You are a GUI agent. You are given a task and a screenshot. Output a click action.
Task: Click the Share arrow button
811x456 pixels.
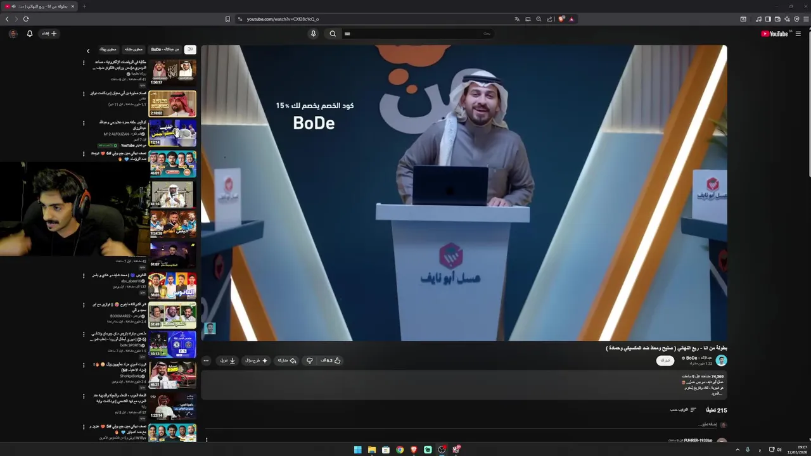287,360
